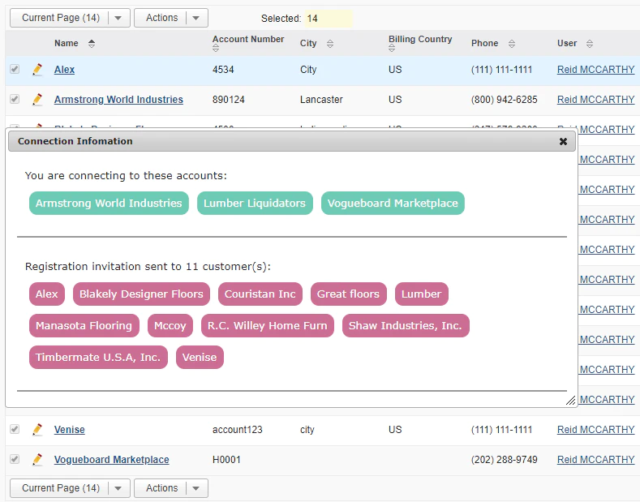The image size is (640, 502).
Task: Sort the City column using its arrows
Action: (330, 44)
